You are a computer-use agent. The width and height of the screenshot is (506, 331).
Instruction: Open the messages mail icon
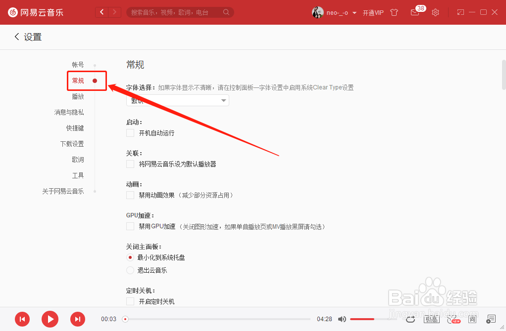[415, 12]
